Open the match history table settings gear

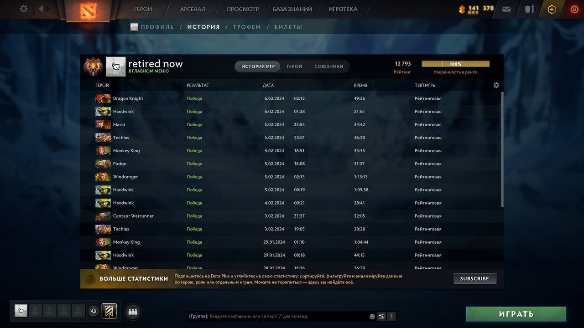(496, 85)
